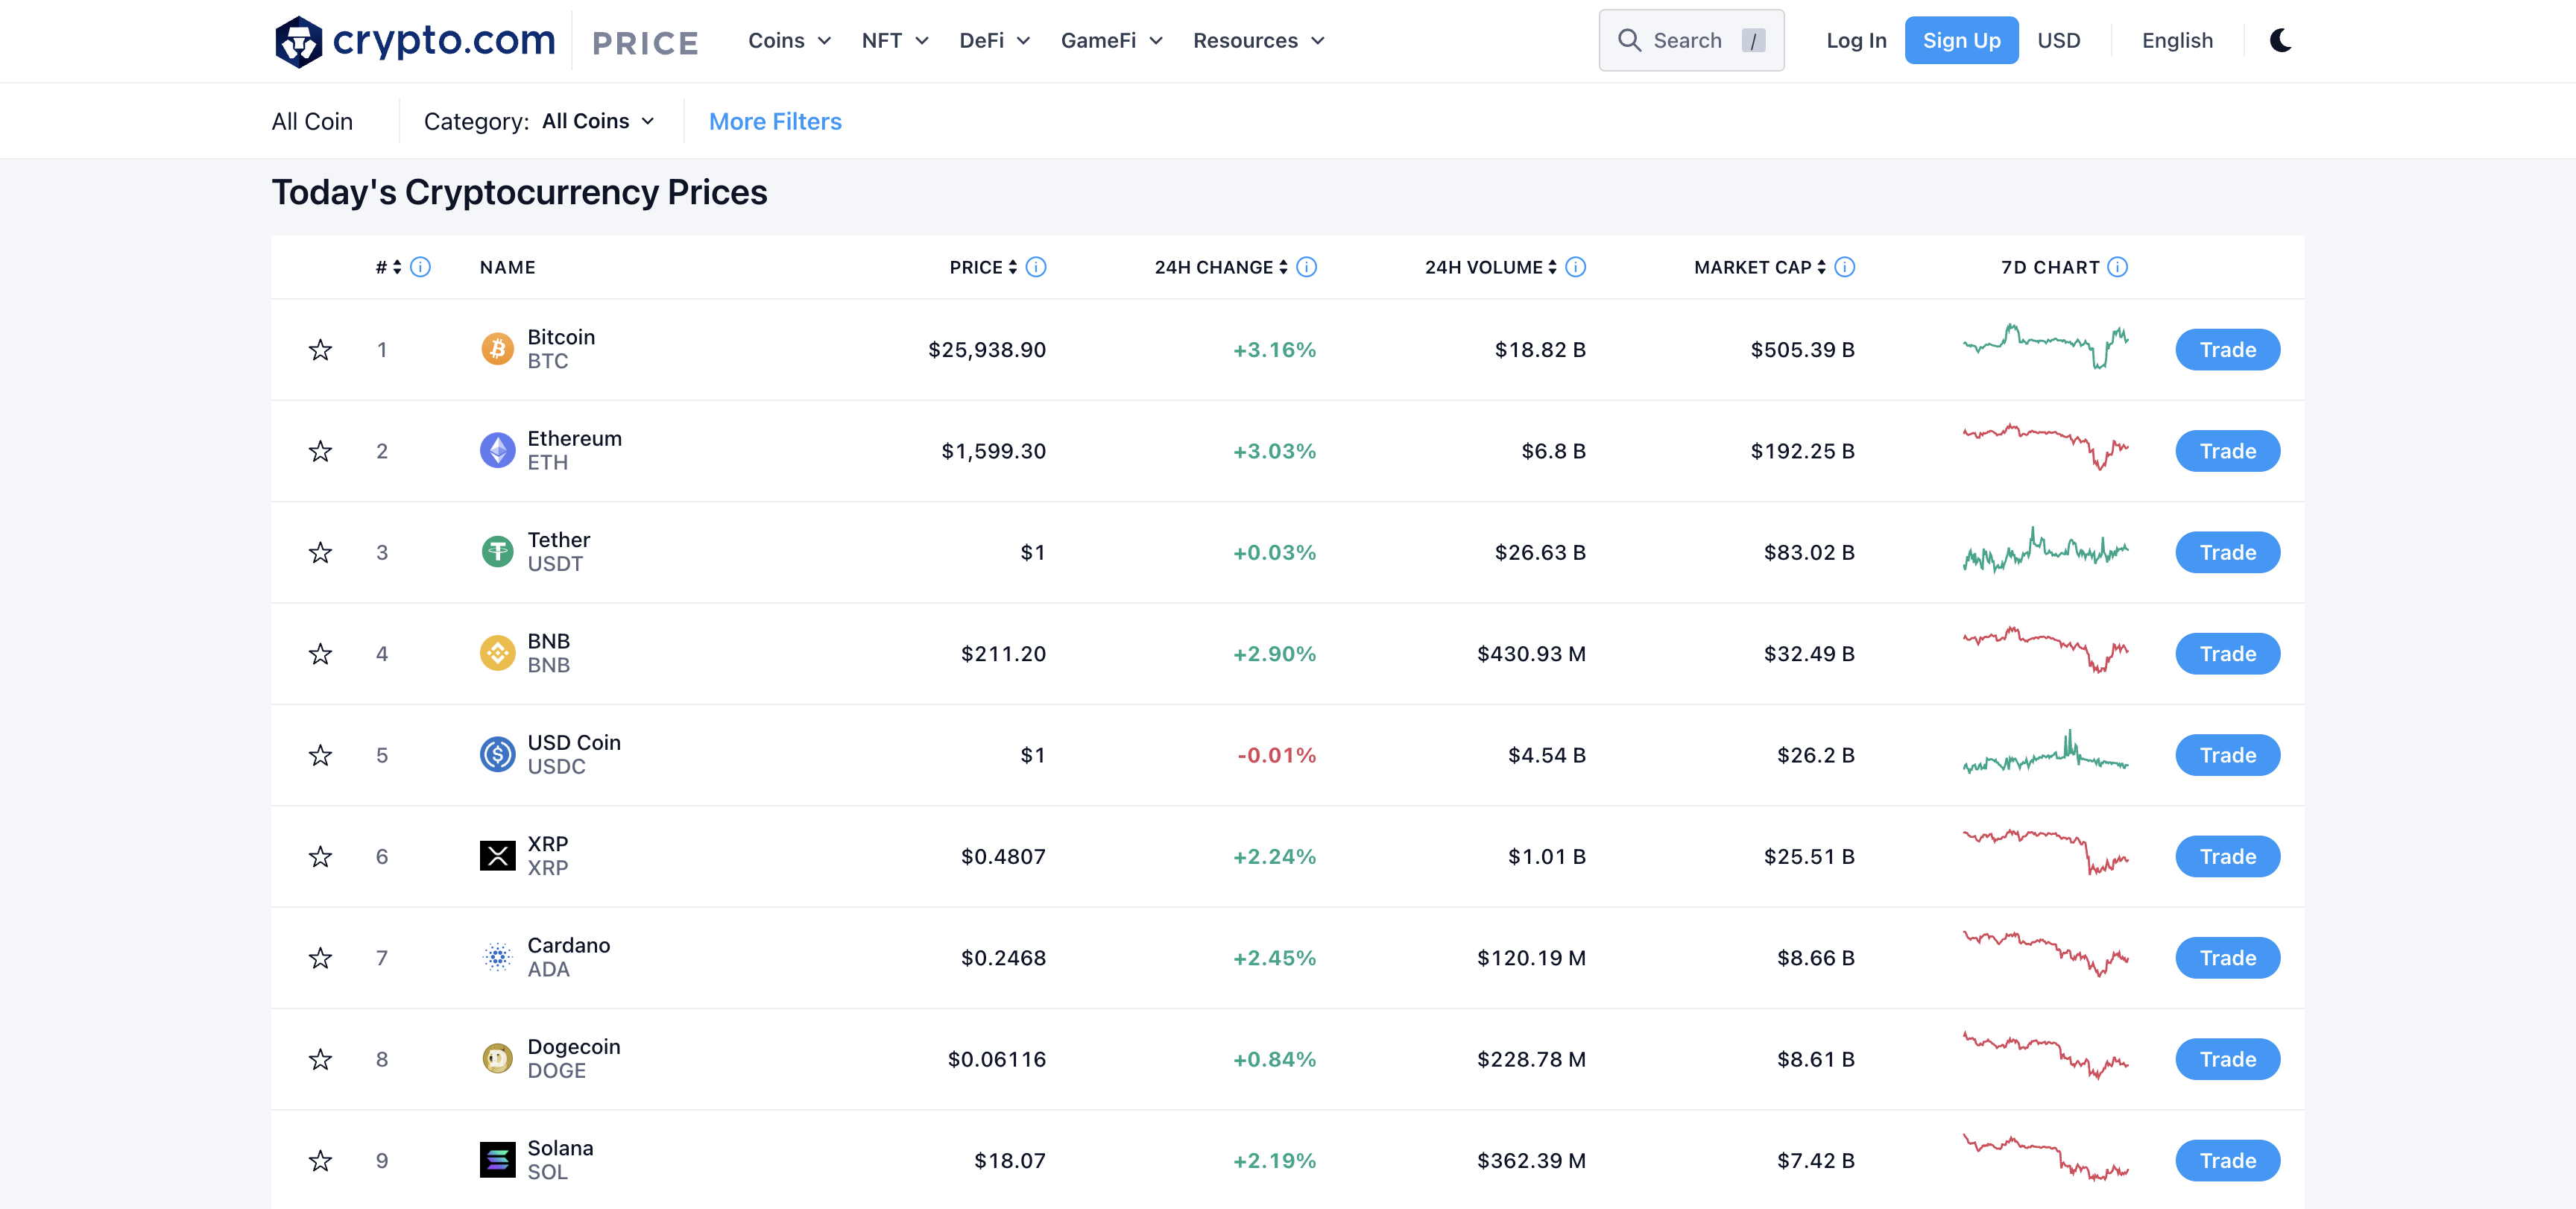This screenshot has height=1209, width=2576.
Task: Open info icon next to 7D CHART
Action: [x=2117, y=267]
